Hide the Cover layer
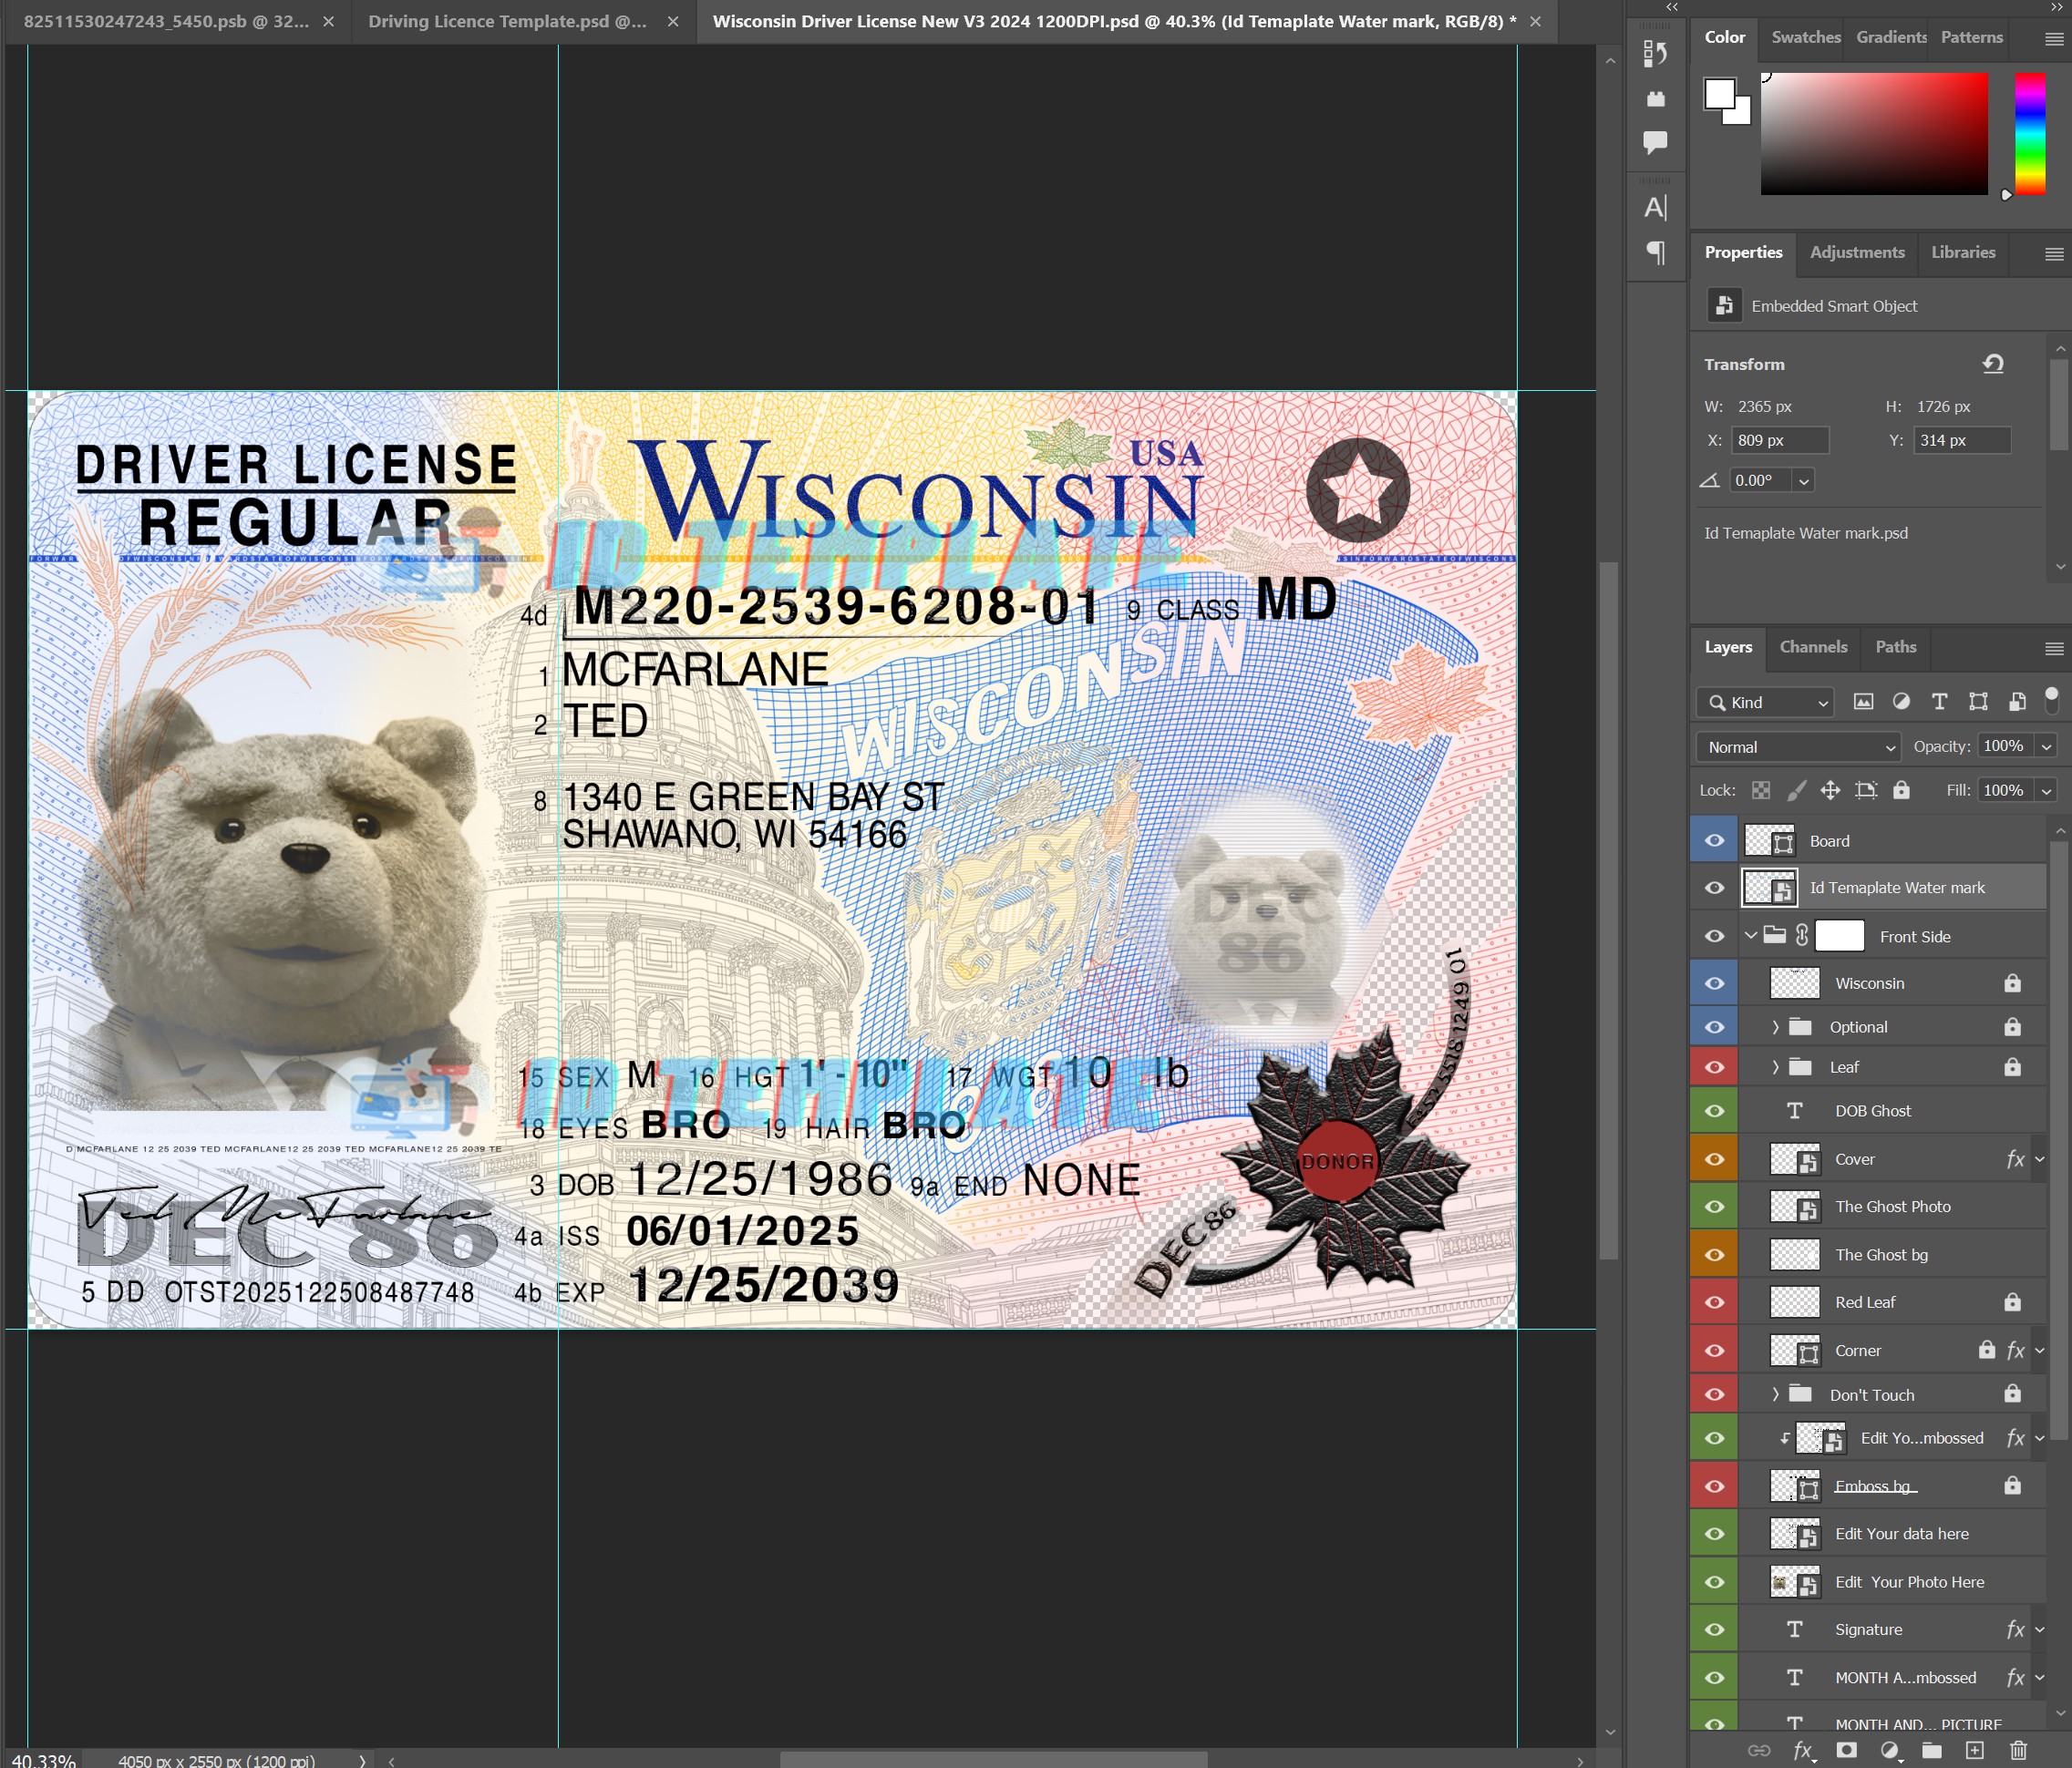 coord(1714,1160)
